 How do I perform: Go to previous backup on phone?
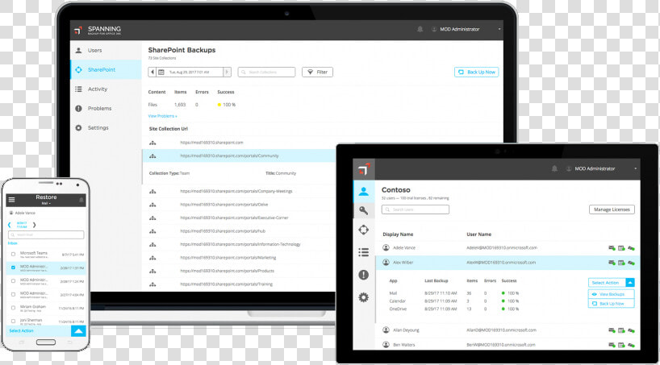click(x=10, y=225)
